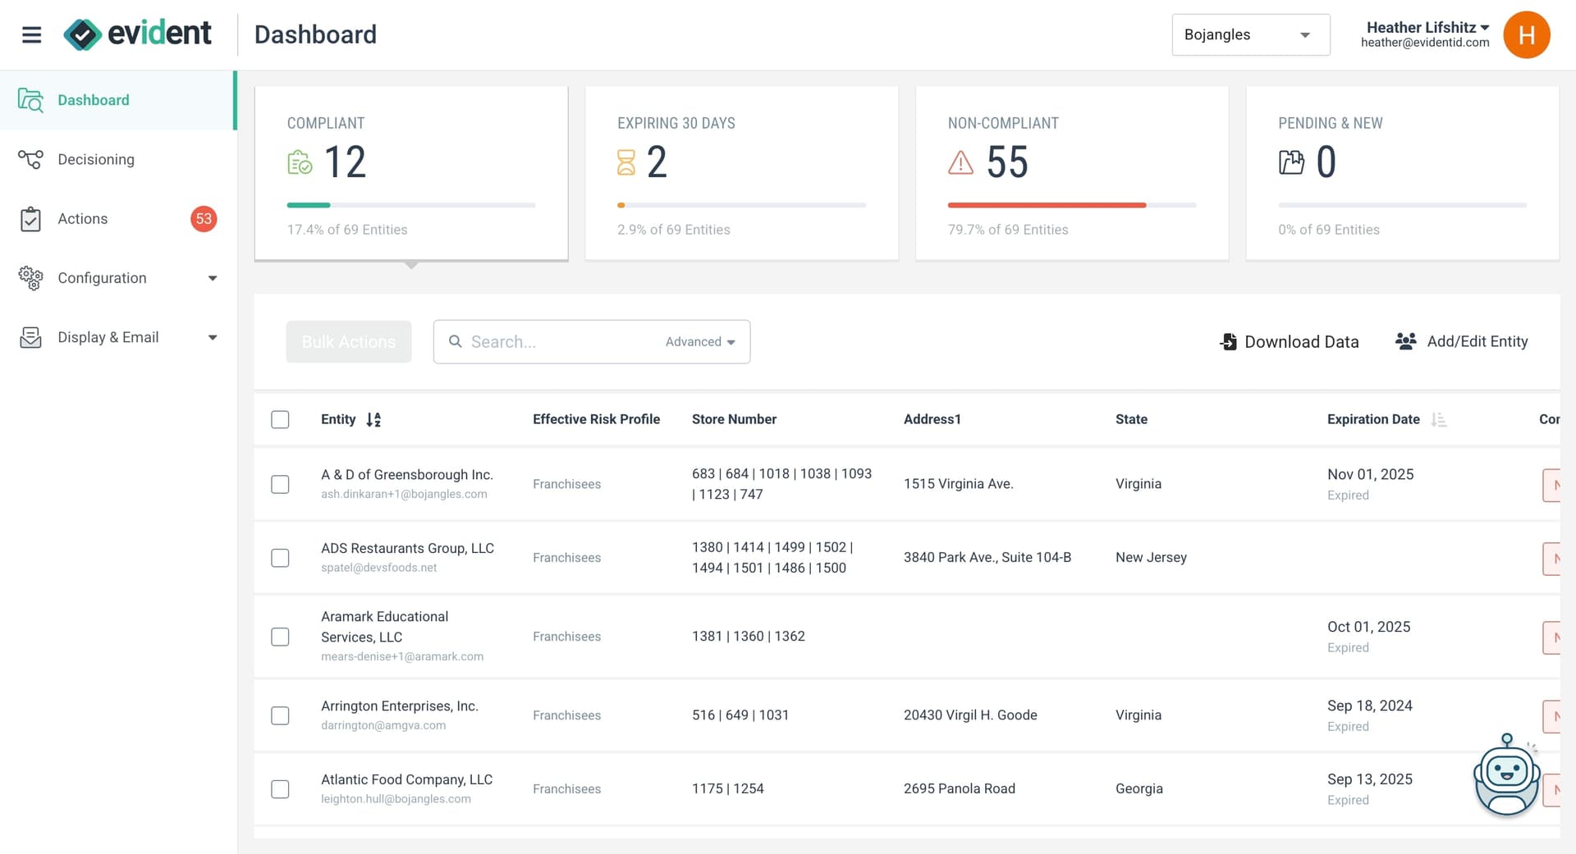
Task: Click the Compliant green progress bar
Action: tap(309, 205)
